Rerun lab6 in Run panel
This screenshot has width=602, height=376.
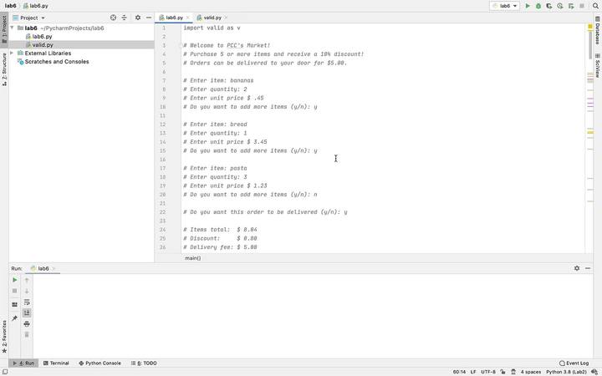click(14, 280)
